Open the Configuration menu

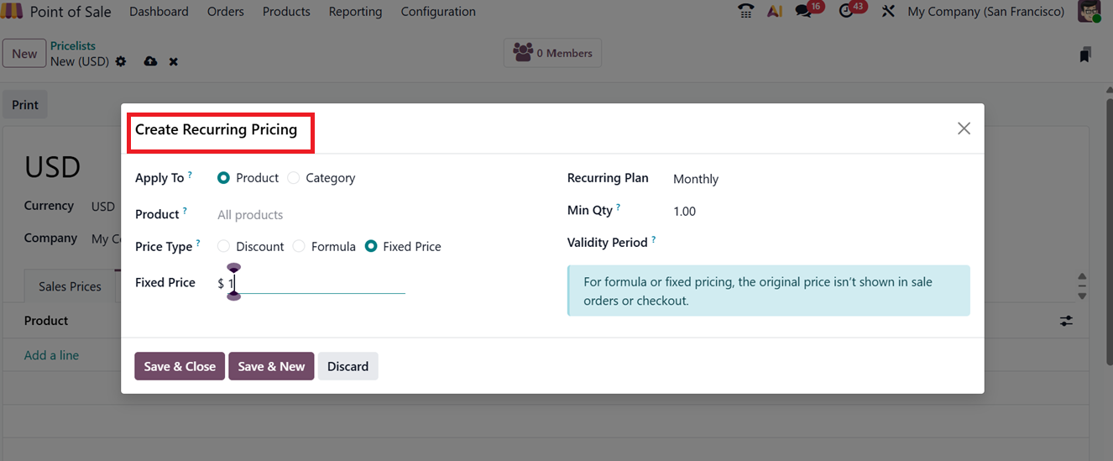(438, 12)
